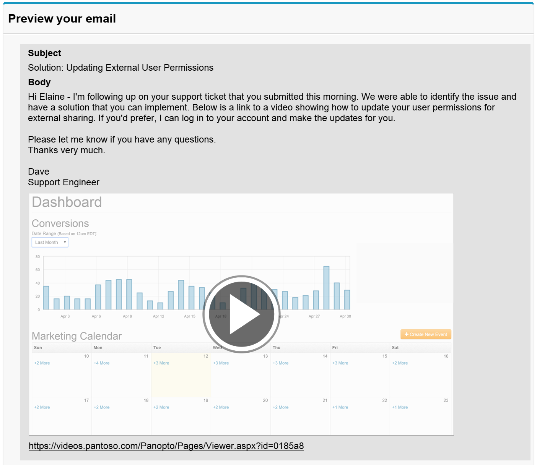
Task: Open the Panopto viewer video link
Action: (166, 446)
